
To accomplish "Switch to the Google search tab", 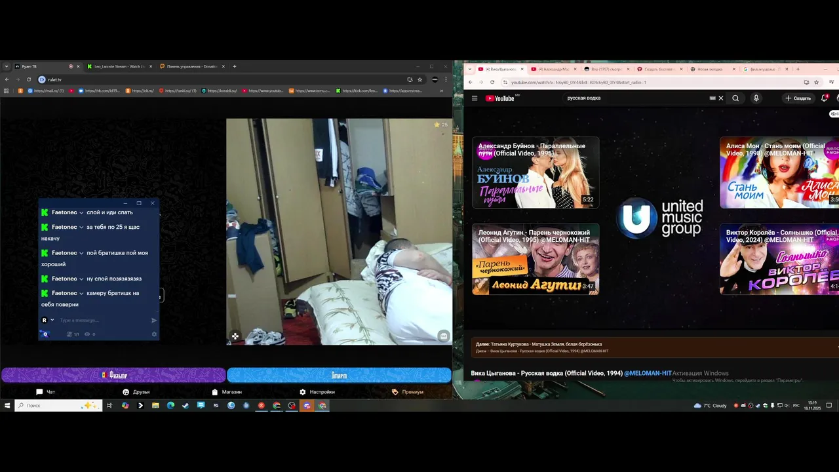I will point(765,69).
